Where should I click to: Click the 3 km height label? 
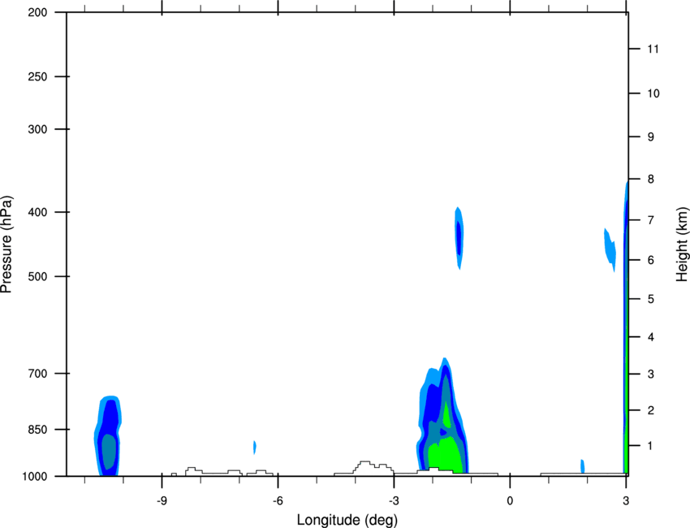pos(651,374)
